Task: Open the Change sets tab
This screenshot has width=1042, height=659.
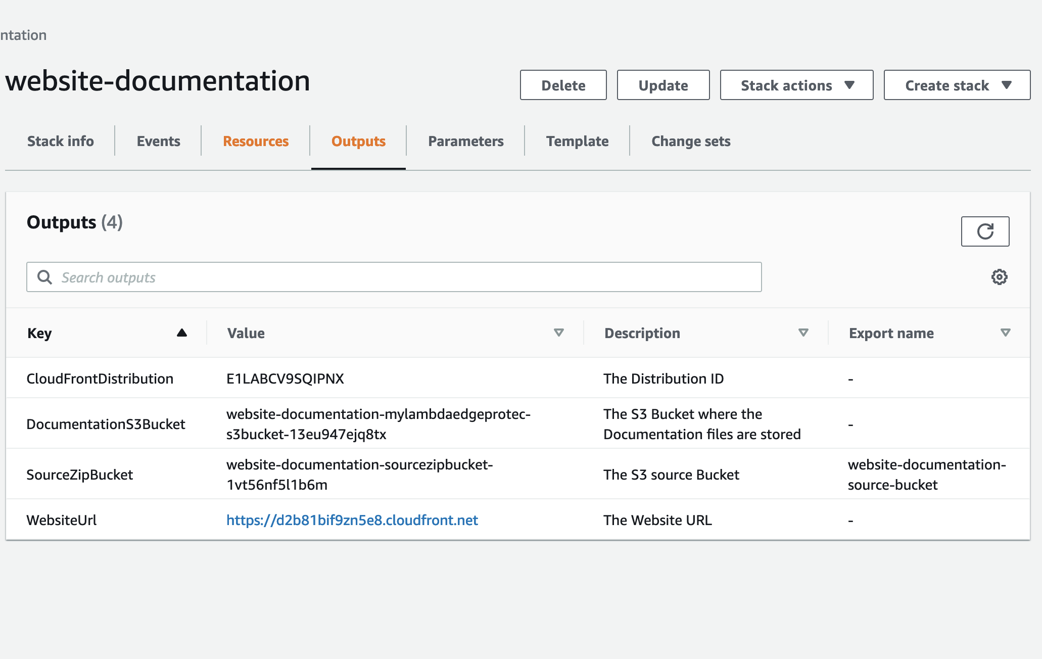Action: click(690, 141)
